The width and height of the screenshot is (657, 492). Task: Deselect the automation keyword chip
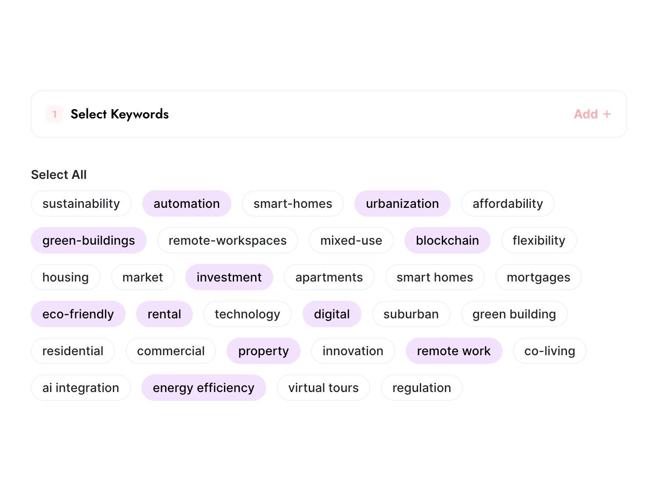187,203
